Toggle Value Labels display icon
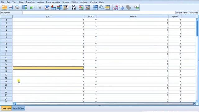The image size is (199, 112). point(115,7)
